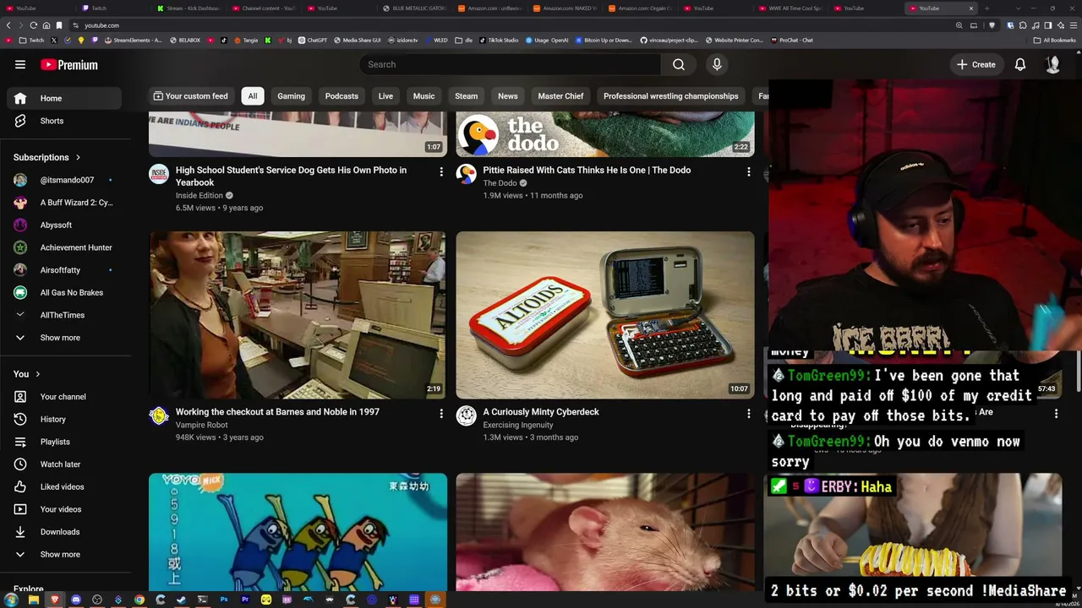1082x608 pixels.
Task: Open Exercising Ingenuity channel avatar
Action: coord(466,415)
